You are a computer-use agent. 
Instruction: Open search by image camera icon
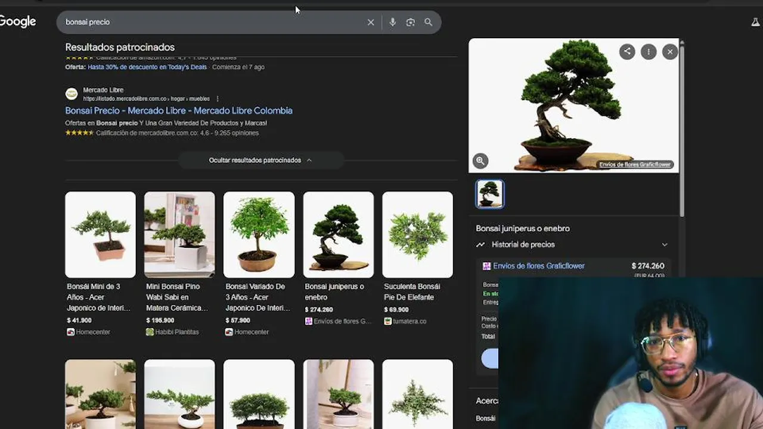410,22
